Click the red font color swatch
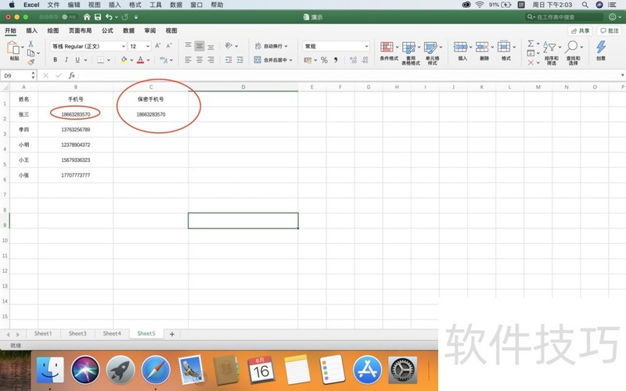The image size is (626, 391). 140,60
